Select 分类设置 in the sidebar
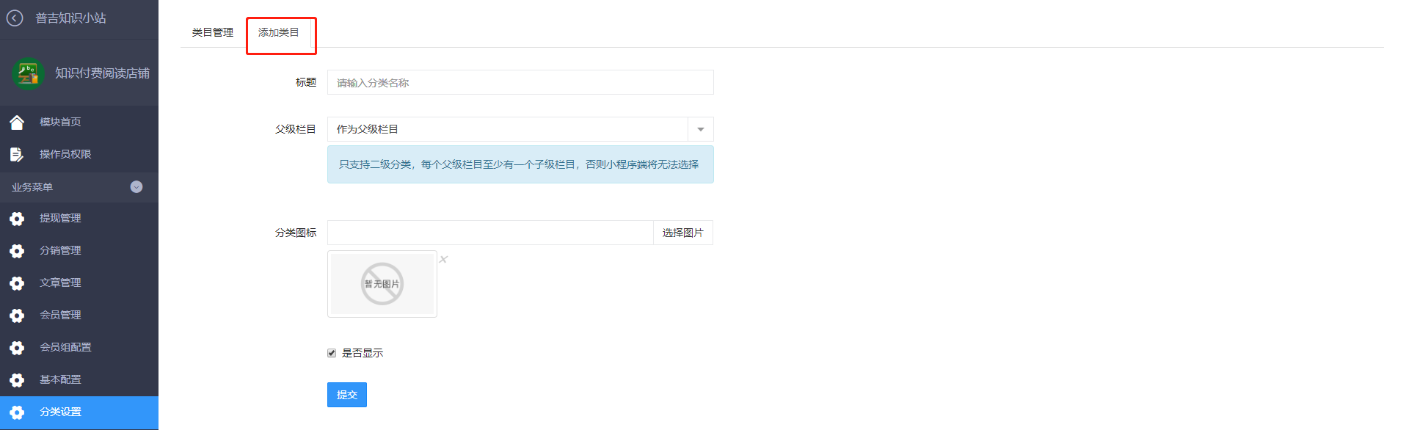Viewport: 1406px width, 430px height. (x=79, y=412)
